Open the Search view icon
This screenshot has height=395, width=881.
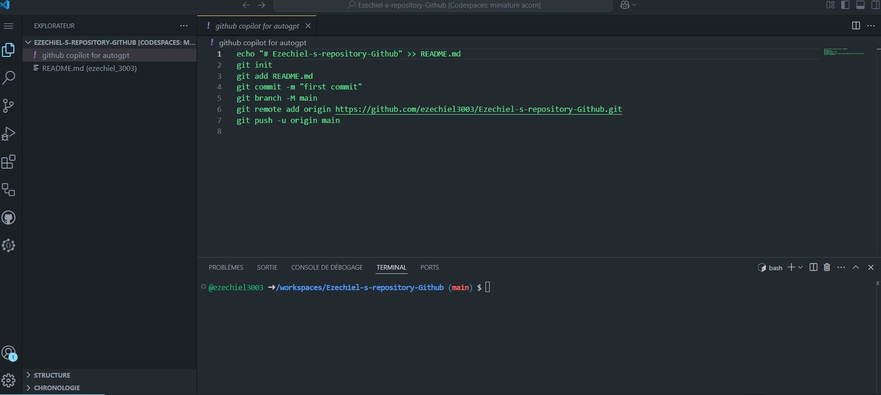pyautogui.click(x=8, y=78)
